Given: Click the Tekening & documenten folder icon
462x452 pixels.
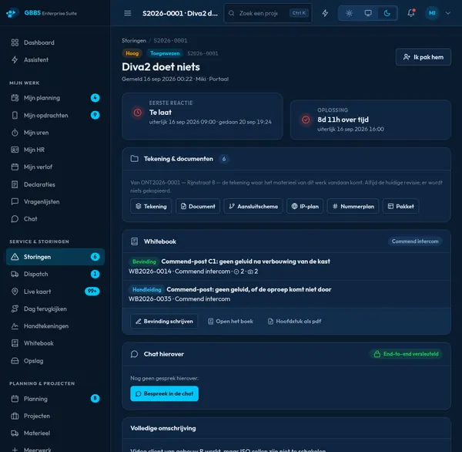Looking at the screenshot, I should click(x=134, y=159).
